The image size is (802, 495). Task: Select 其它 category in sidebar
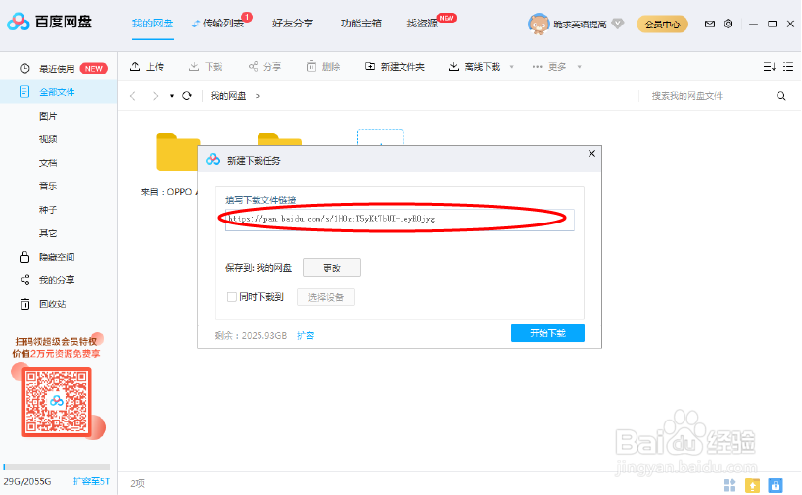tap(48, 233)
